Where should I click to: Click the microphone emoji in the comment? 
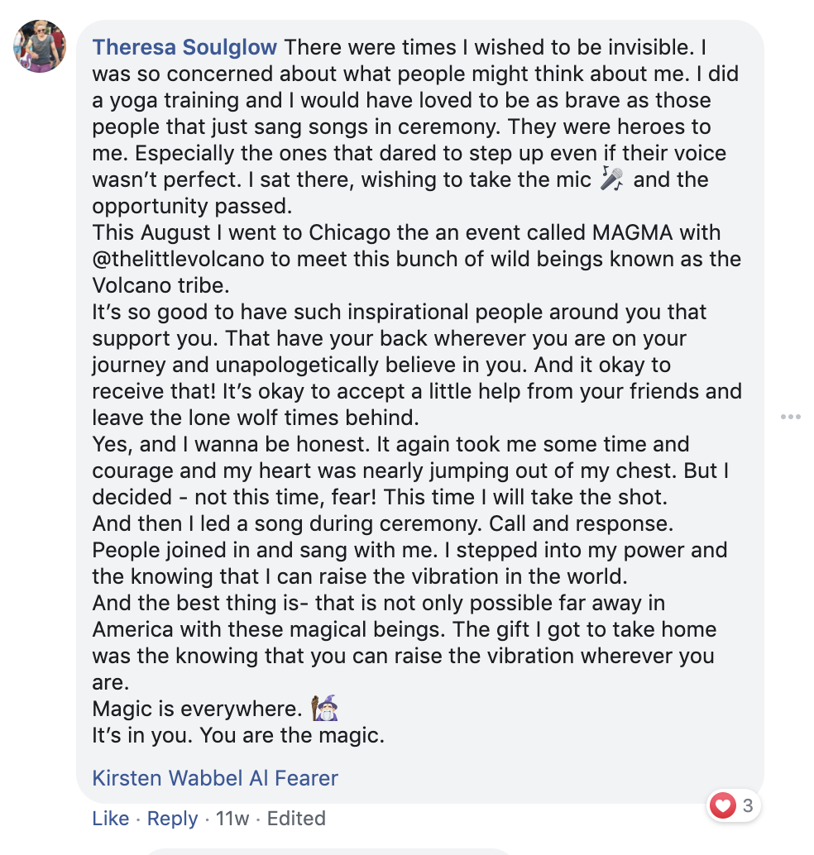611,179
